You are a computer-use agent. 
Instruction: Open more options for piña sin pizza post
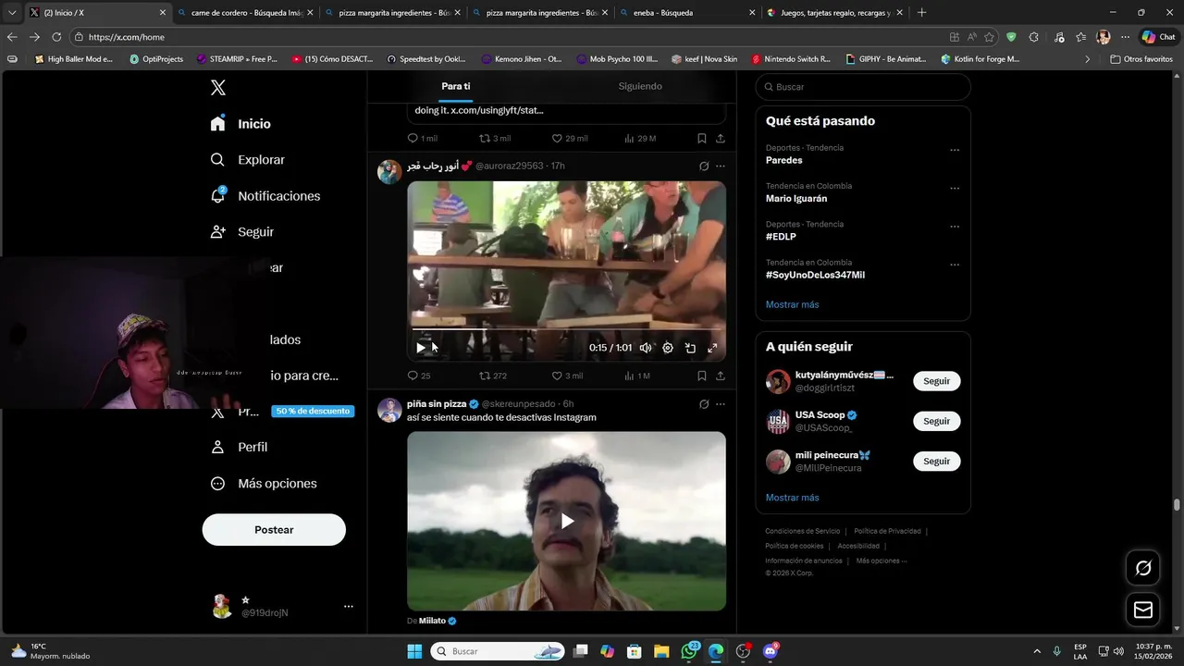point(721,404)
